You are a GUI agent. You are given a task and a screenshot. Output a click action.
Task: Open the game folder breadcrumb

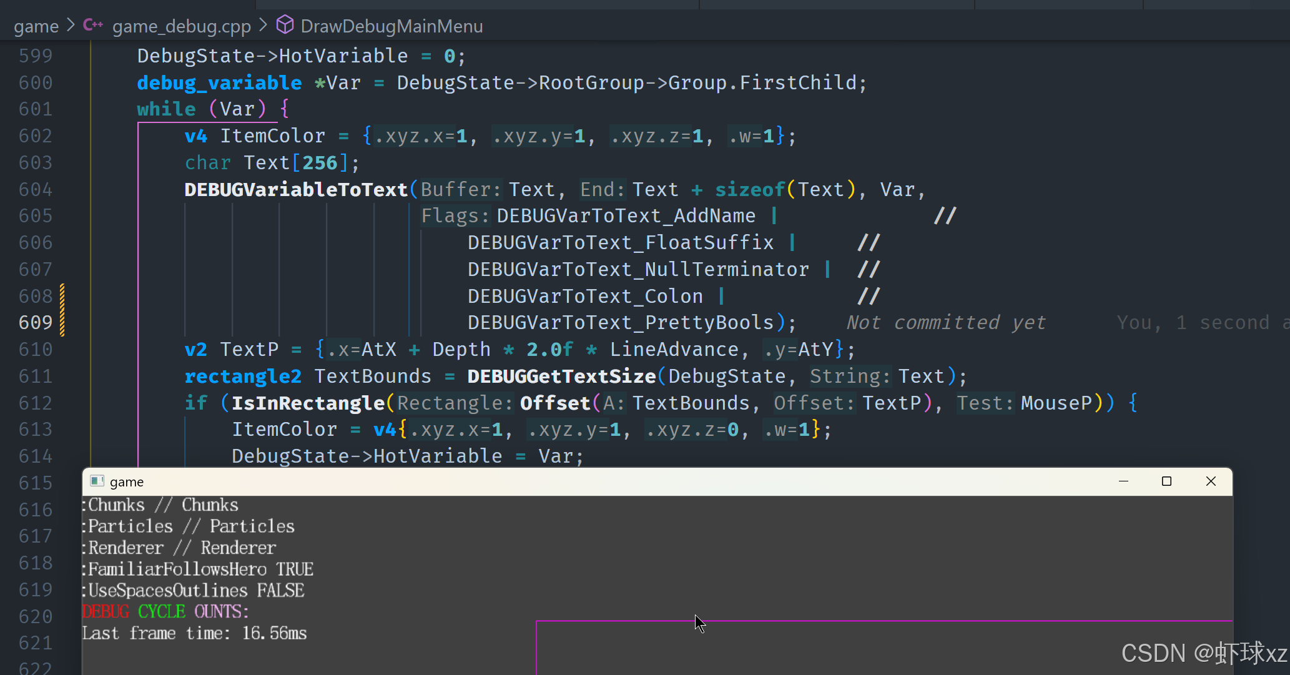tap(36, 26)
